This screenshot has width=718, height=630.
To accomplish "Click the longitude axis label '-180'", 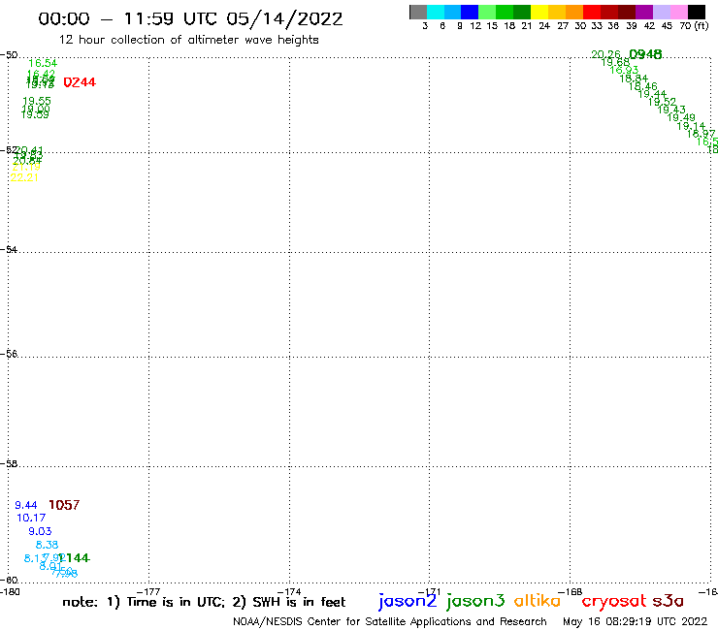I will (x=10, y=592).
